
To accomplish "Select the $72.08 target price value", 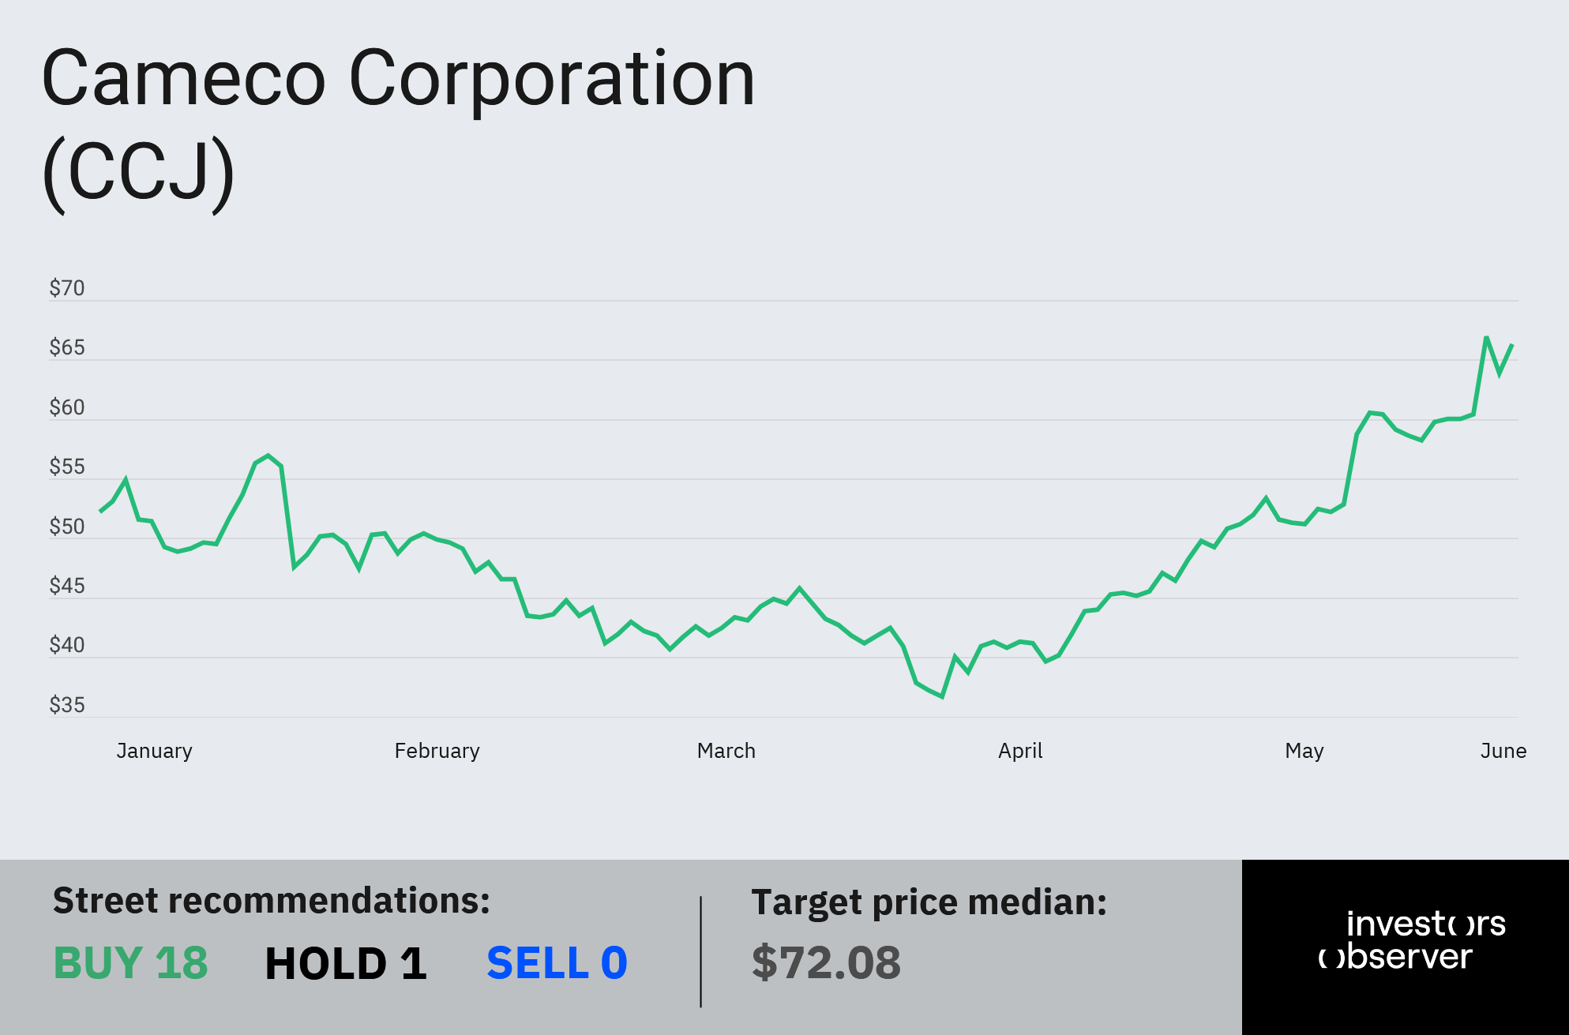I will (826, 962).
